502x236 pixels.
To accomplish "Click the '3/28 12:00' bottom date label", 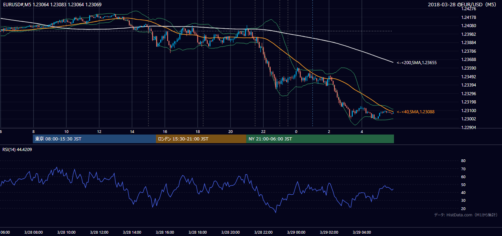I will tap(99, 232).
